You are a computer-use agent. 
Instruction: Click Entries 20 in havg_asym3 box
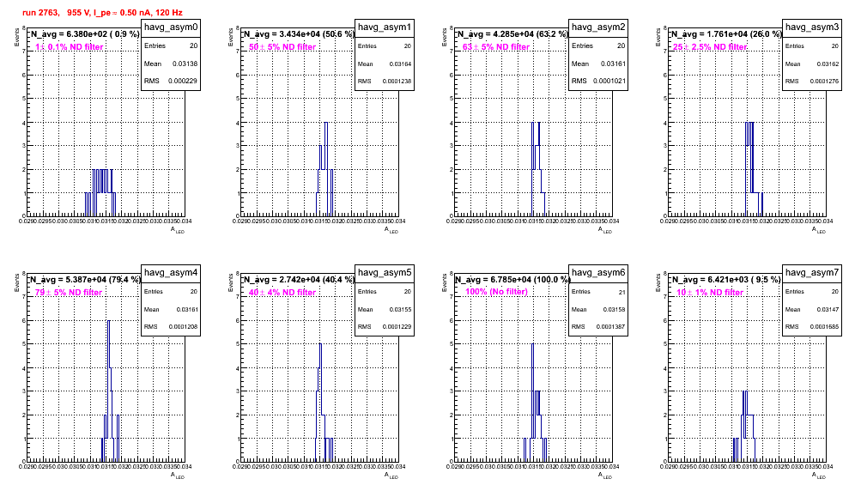point(812,46)
